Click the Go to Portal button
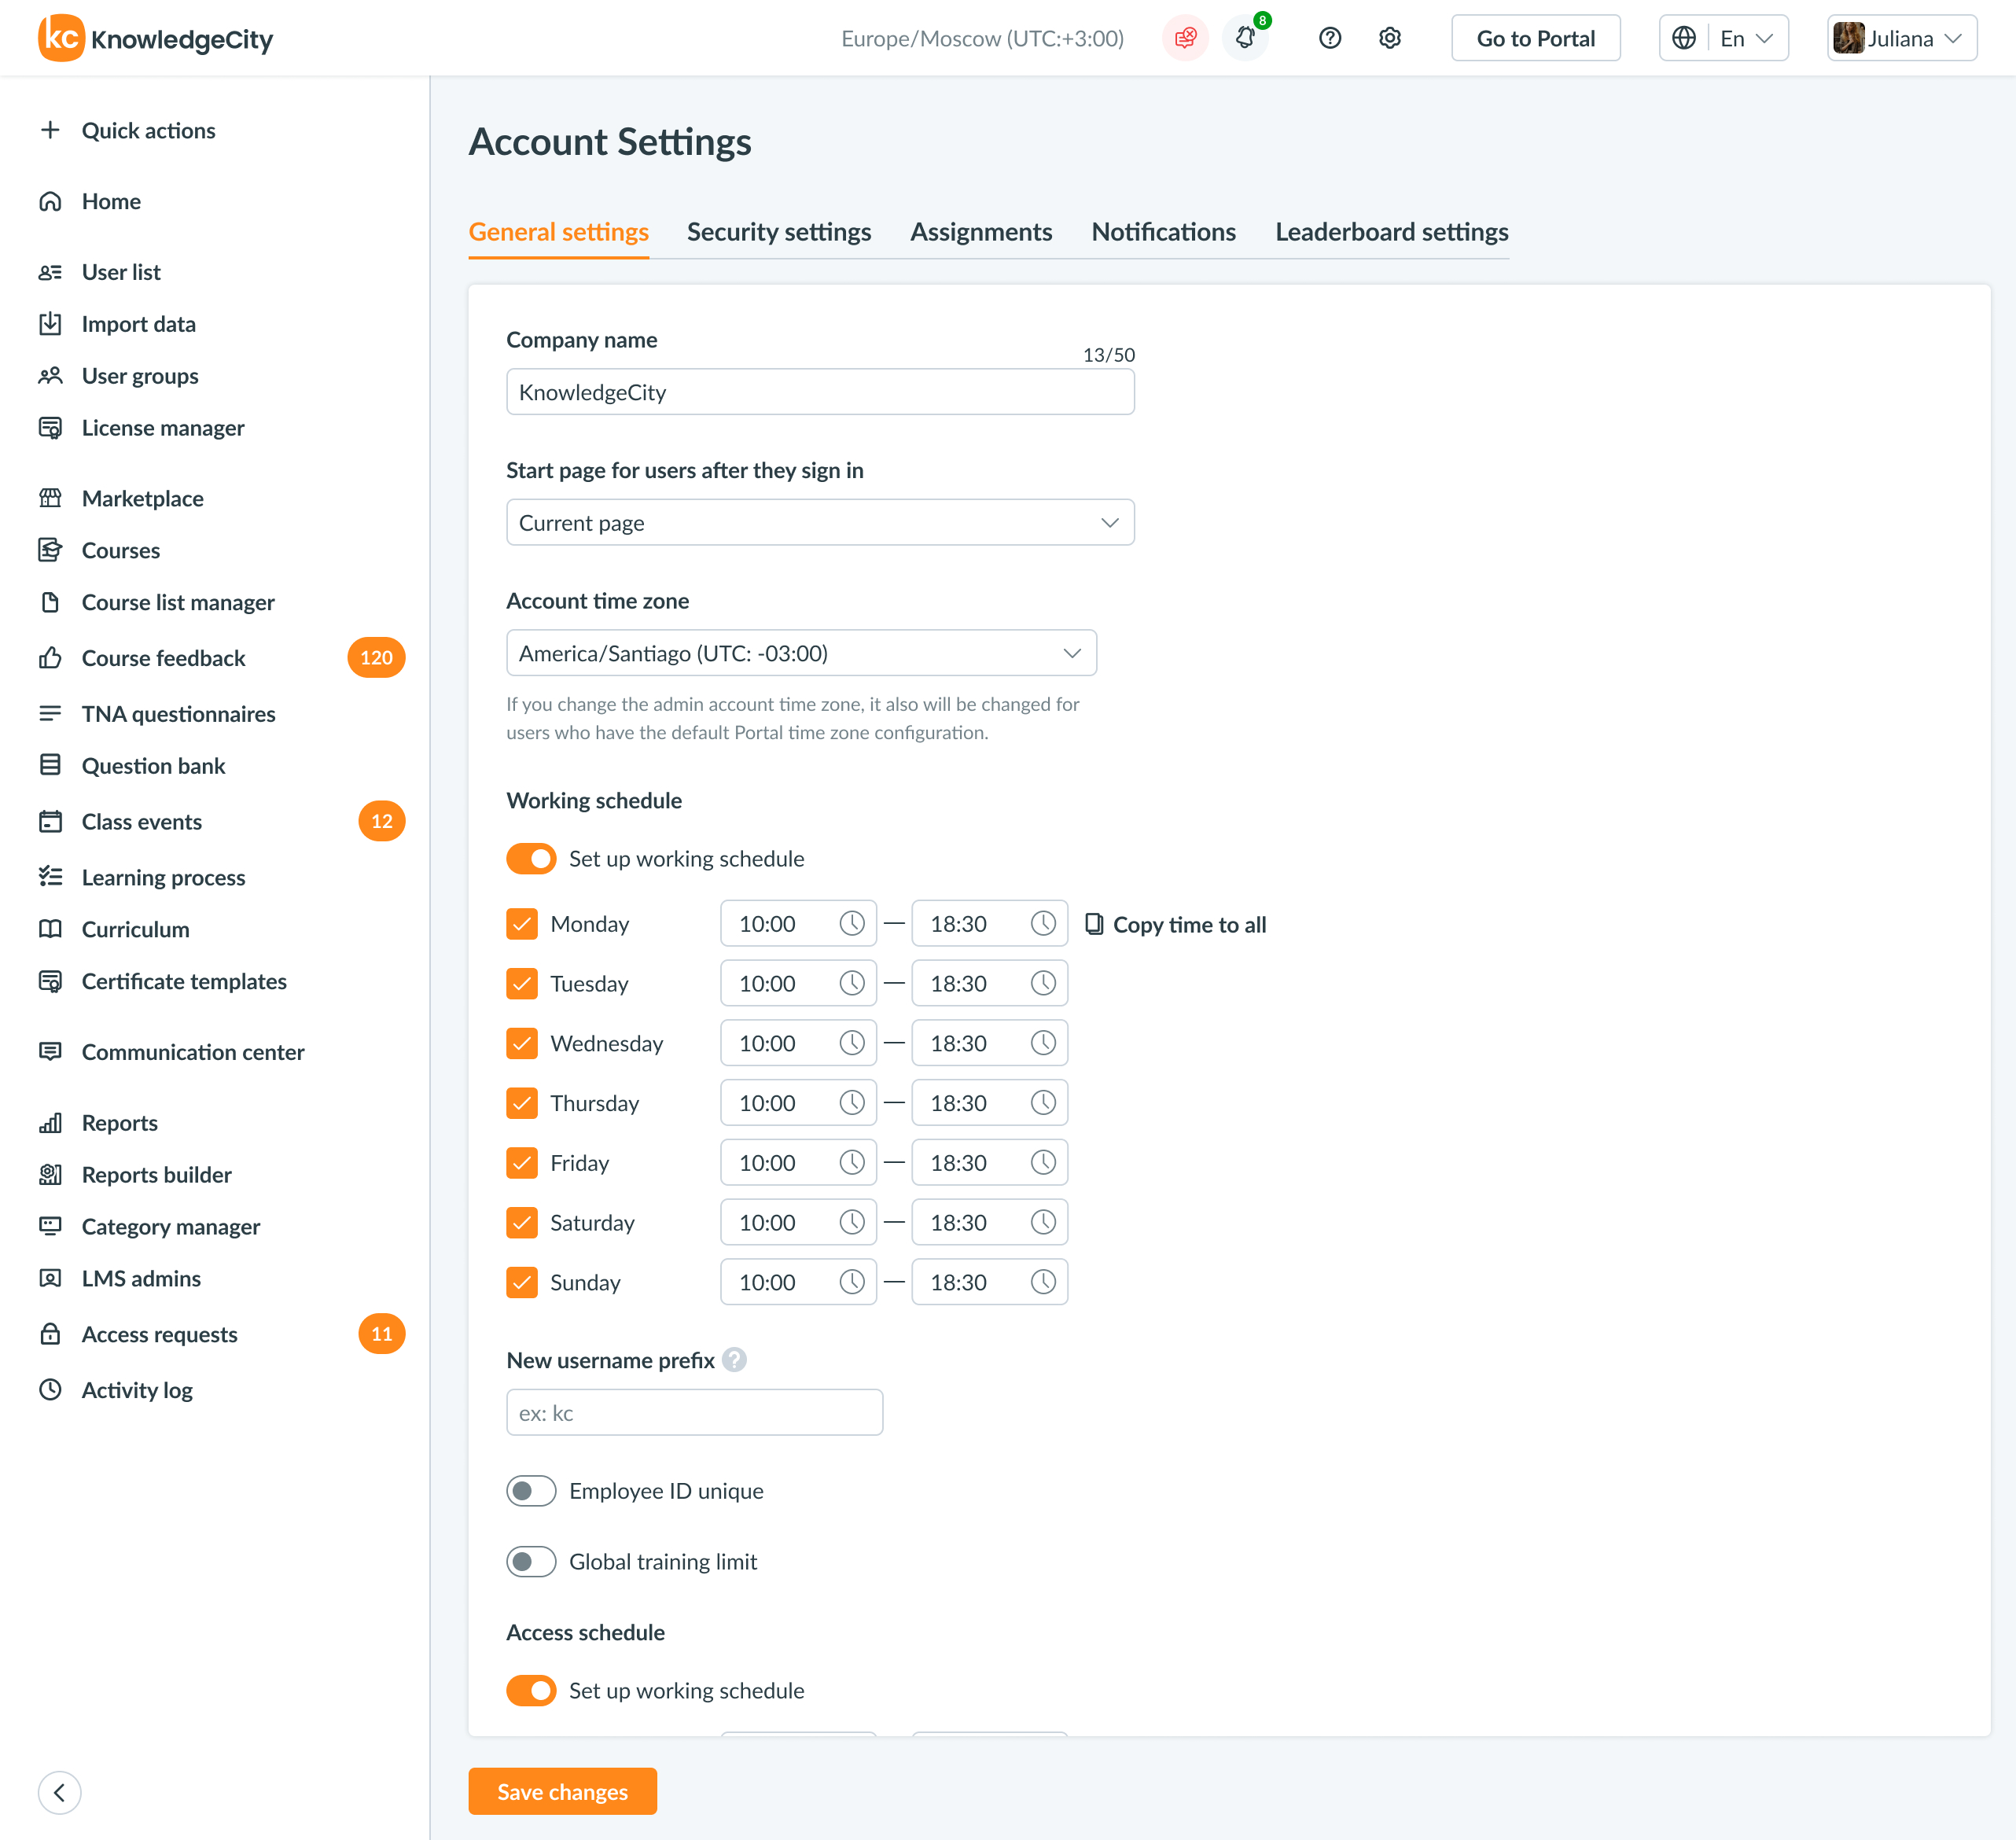Viewport: 2016px width, 1840px height. [1535, 38]
